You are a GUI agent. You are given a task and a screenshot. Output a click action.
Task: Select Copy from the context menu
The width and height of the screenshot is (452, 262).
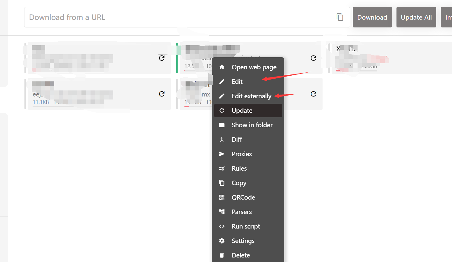(x=239, y=183)
